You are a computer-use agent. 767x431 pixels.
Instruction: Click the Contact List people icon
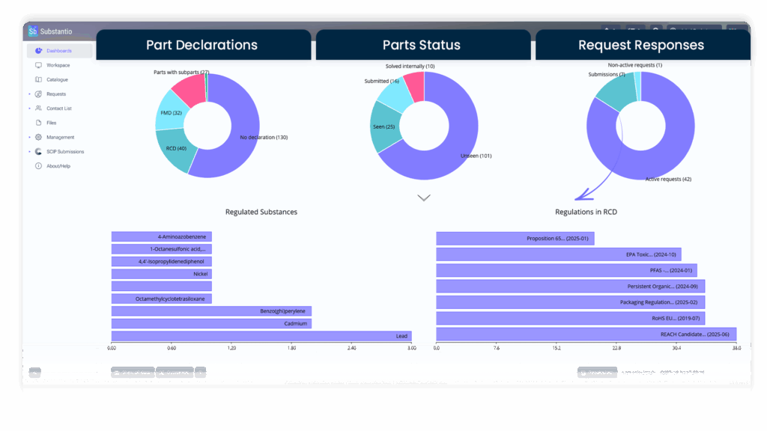point(38,108)
